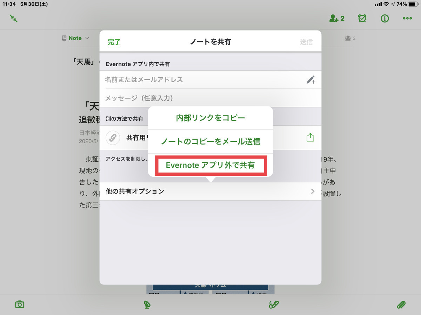
Task: Collapse note with the shrink arrows icon
Action: pos(14,18)
